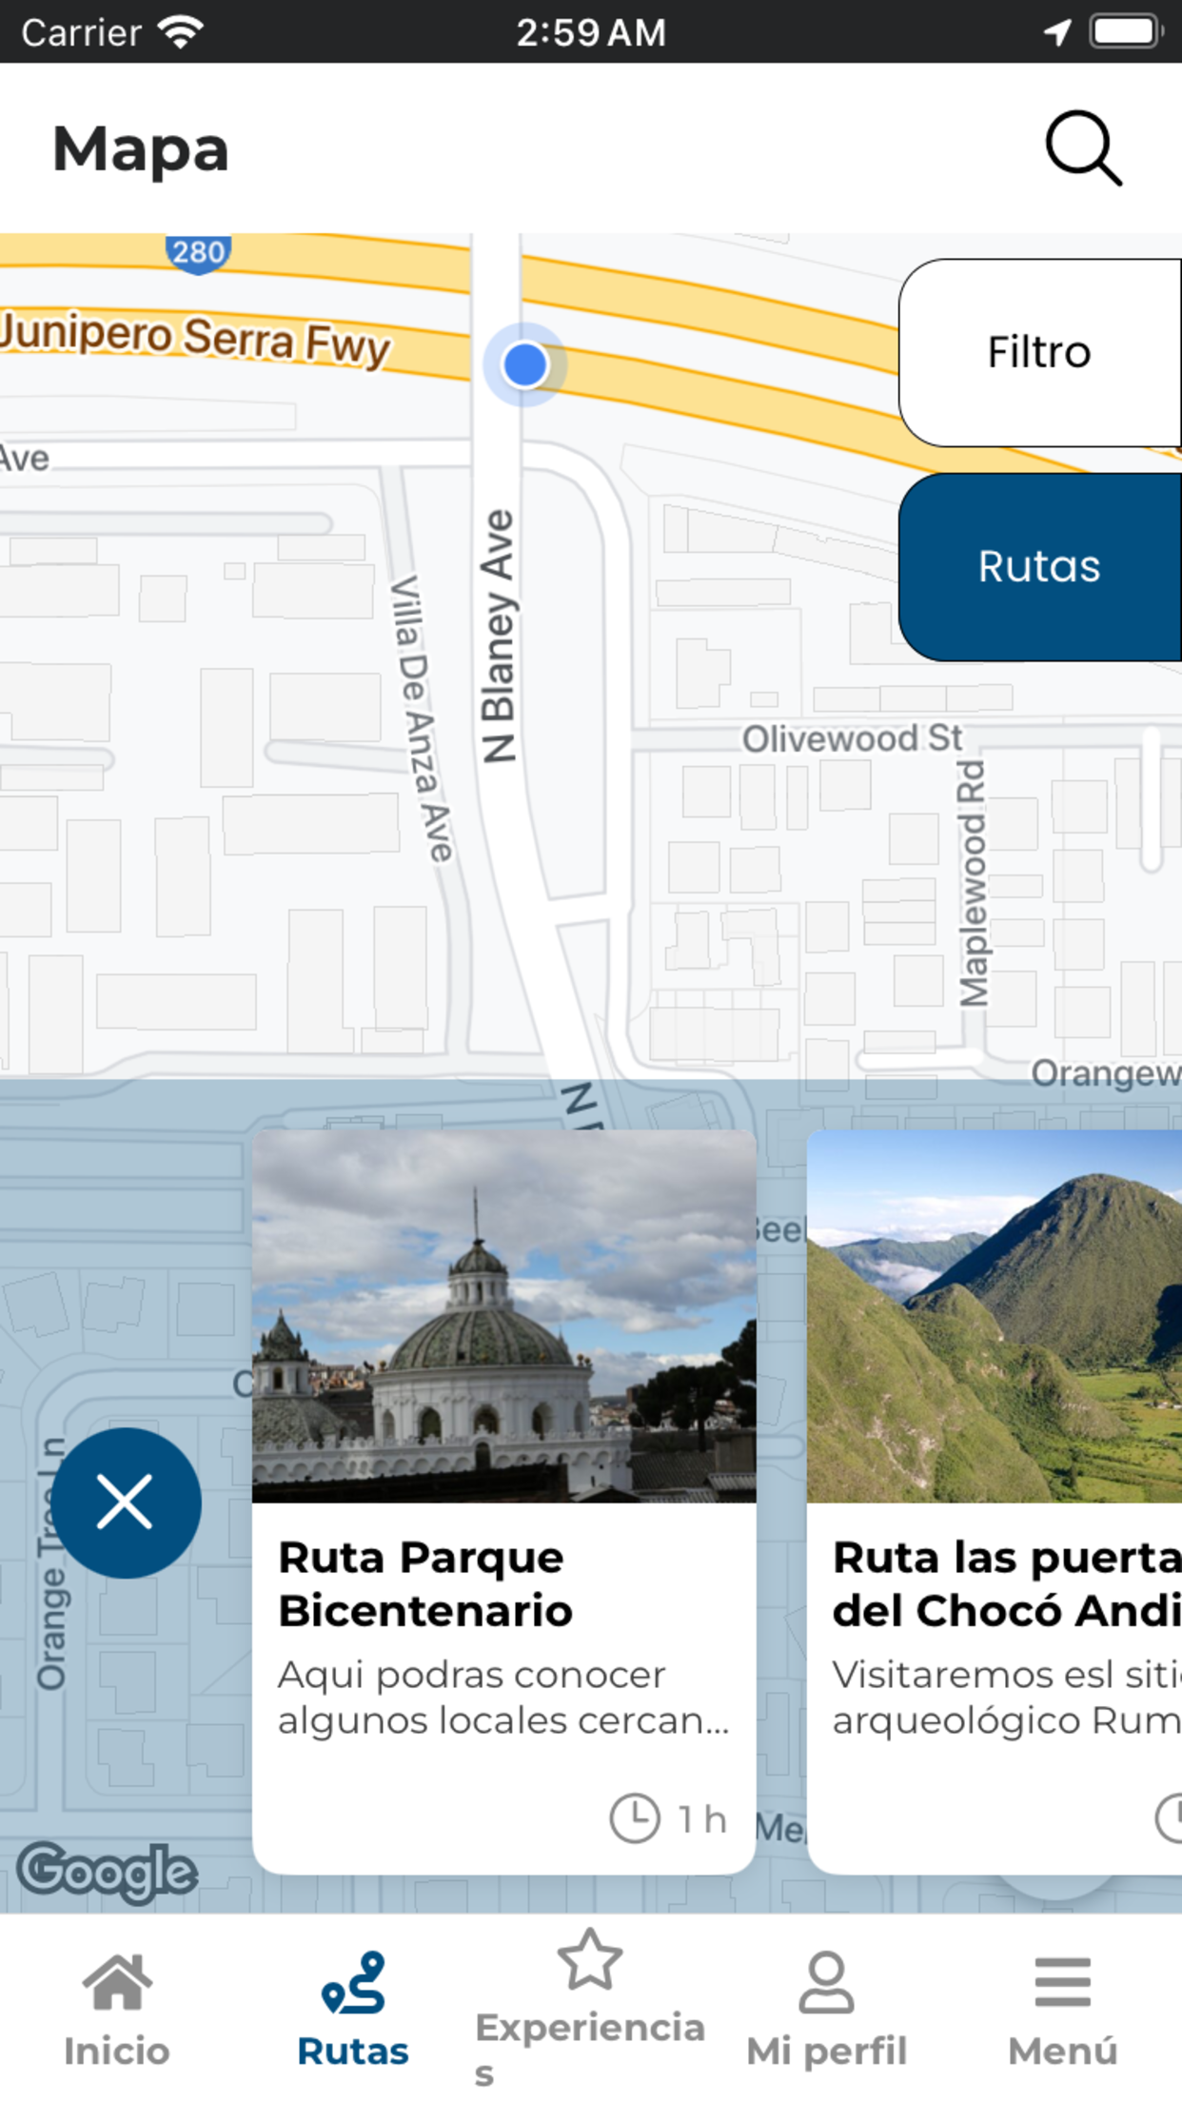Tap the Mapa page title
1182x2101 pixels.
tap(141, 149)
